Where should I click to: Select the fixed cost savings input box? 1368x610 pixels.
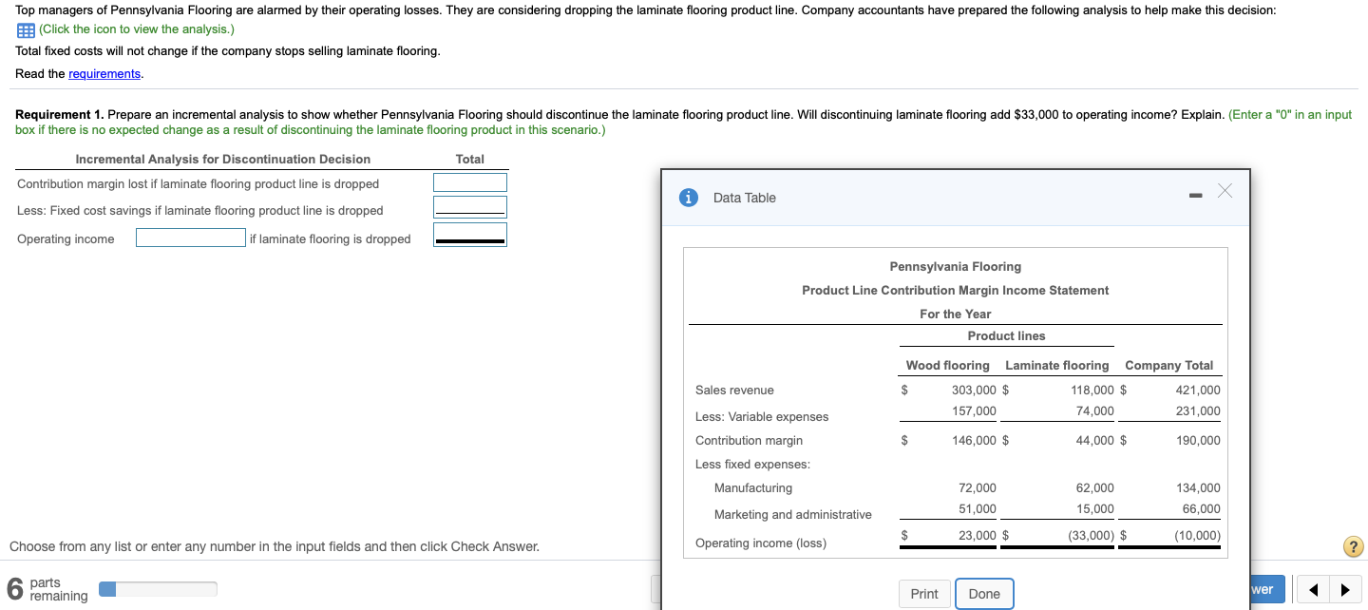(470, 207)
